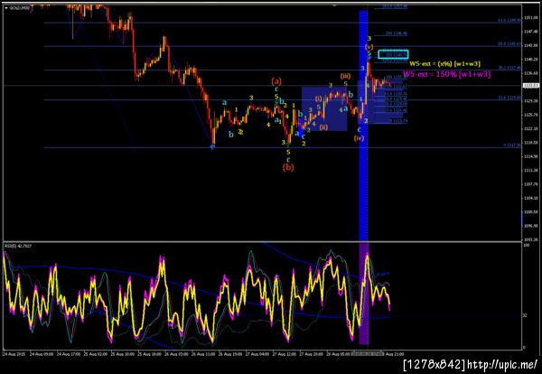The height and width of the screenshot is (374, 542).
Task: Select the magenta W5-ext = 150% [w1+w3] annotation
Action: coord(446,74)
